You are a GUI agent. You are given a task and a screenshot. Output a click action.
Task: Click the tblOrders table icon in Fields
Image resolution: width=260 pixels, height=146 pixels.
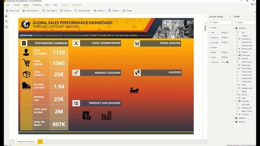(236, 28)
